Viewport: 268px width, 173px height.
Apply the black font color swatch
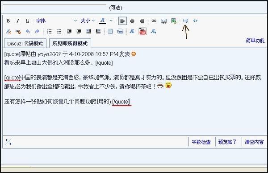tap(102, 21)
